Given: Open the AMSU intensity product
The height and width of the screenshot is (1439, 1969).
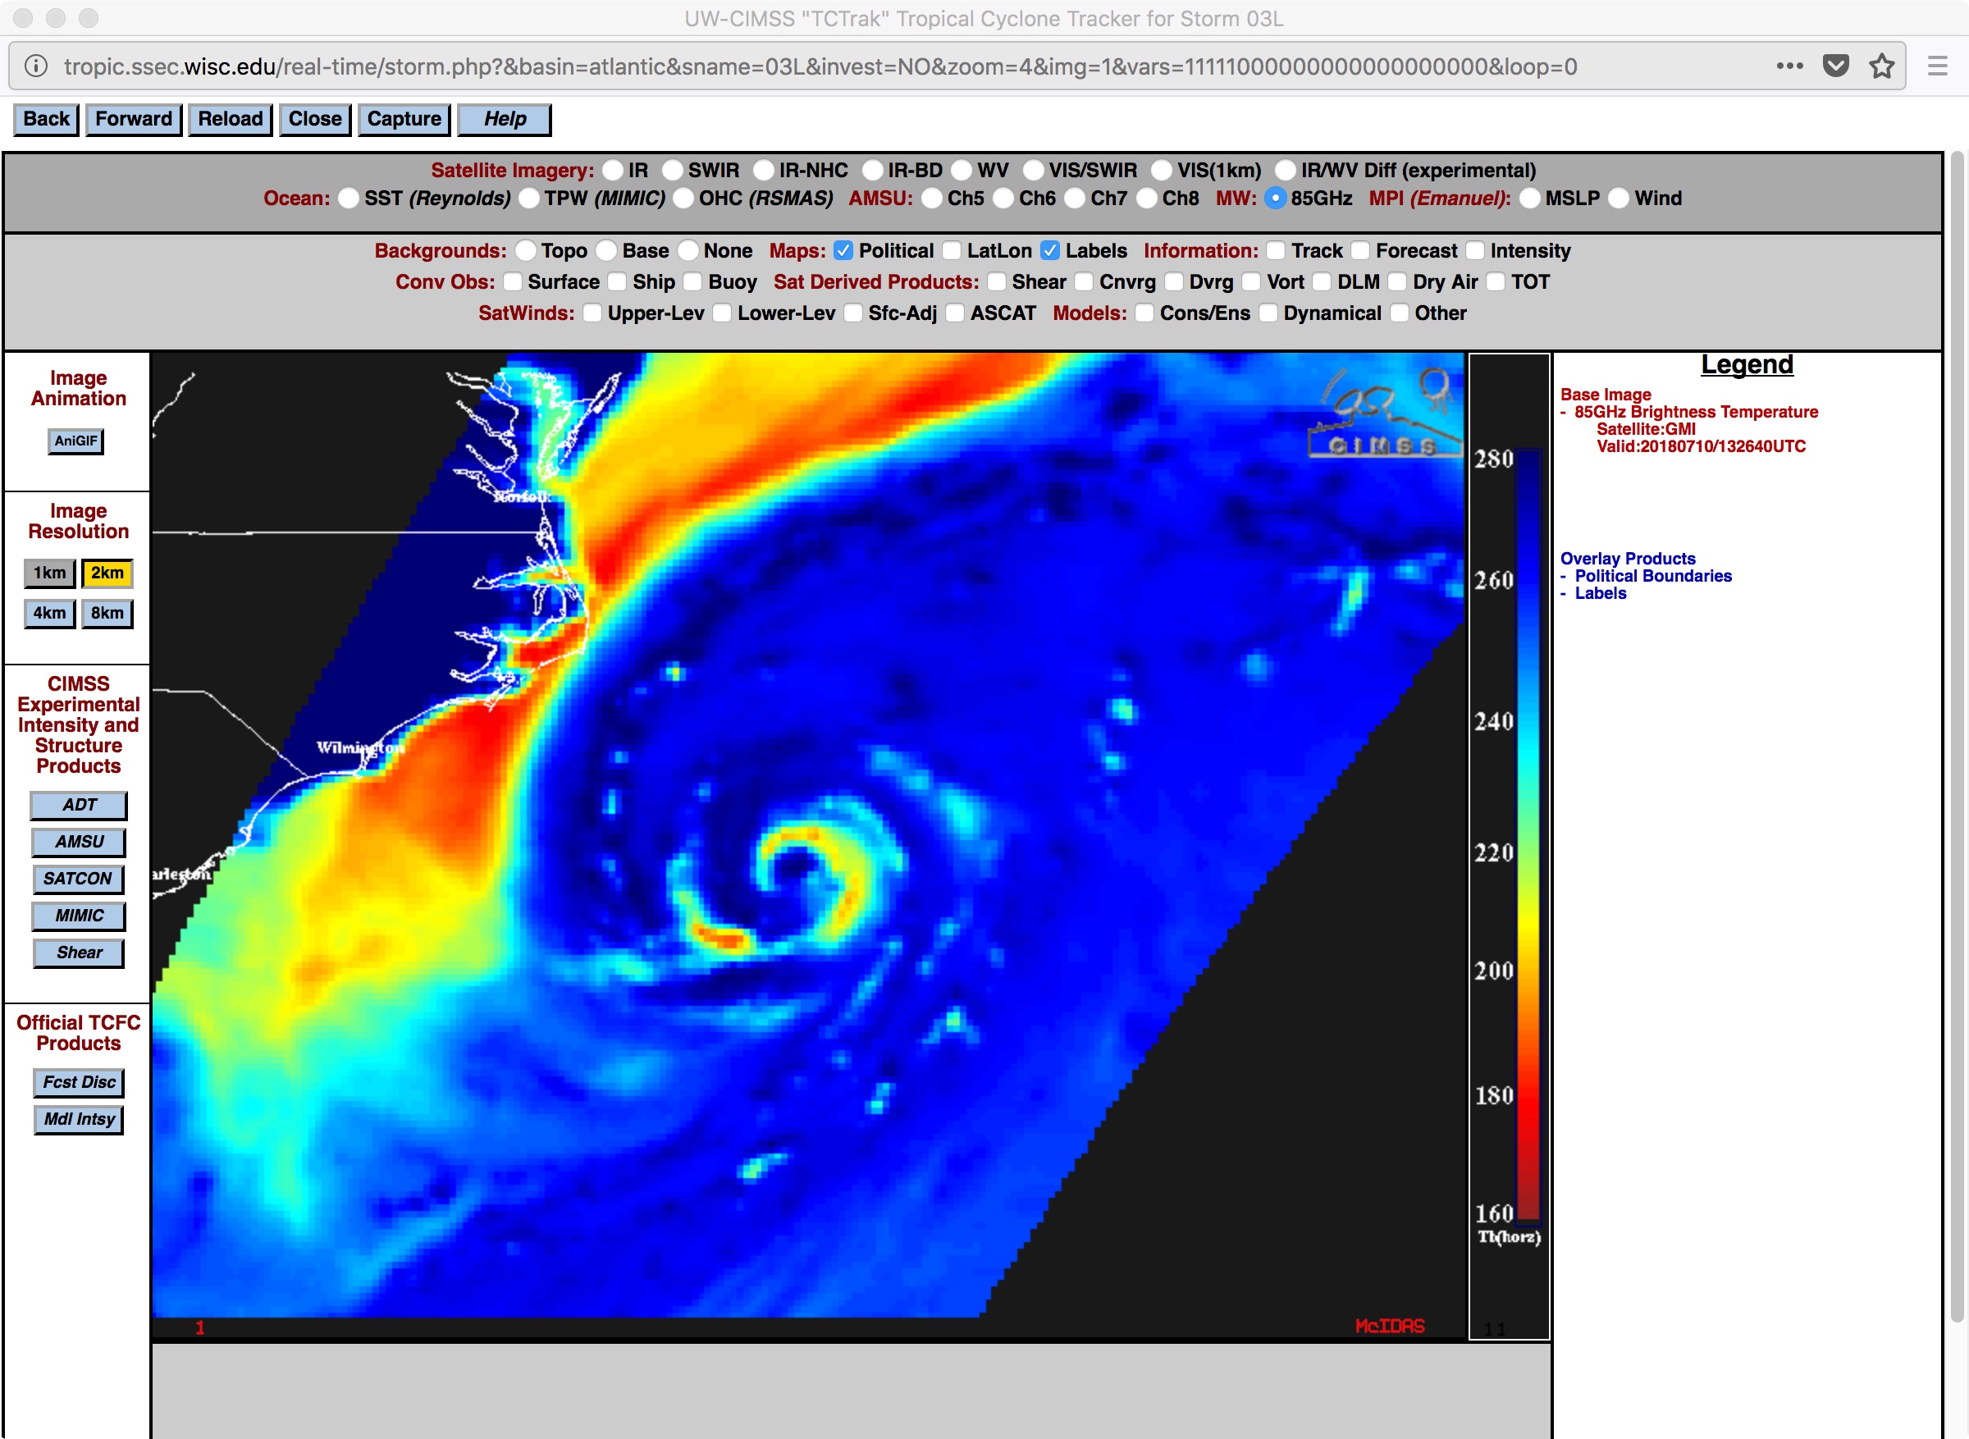Looking at the screenshot, I should pyautogui.click(x=79, y=843).
